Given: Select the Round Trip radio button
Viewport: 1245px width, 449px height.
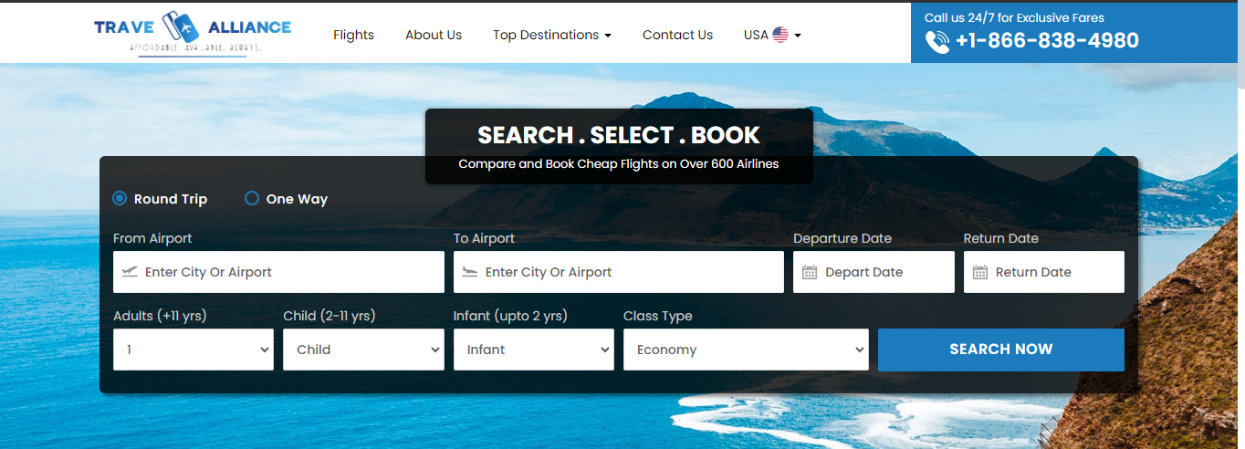Looking at the screenshot, I should 120,198.
